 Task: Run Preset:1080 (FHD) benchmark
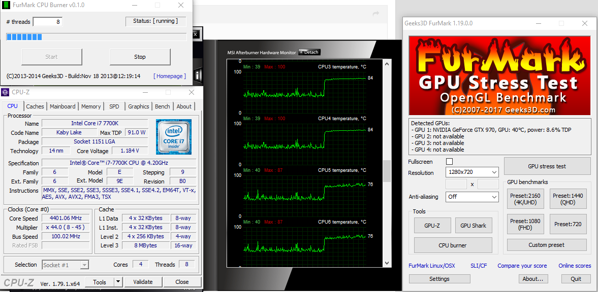point(525,224)
